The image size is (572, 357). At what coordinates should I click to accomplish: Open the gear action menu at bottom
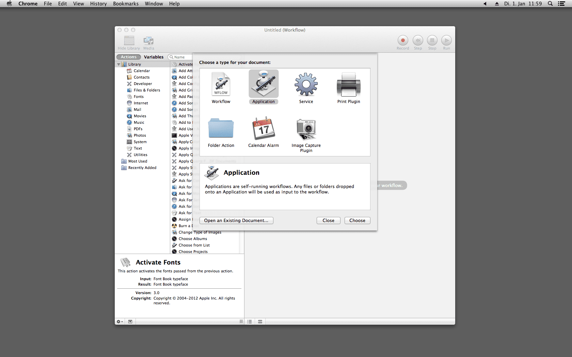point(120,322)
